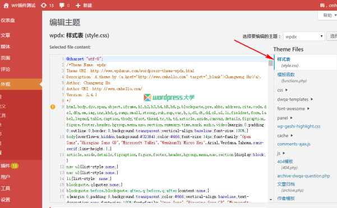337x208 pixels.
Task: Open 404模板 404.php file
Action: point(288,164)
